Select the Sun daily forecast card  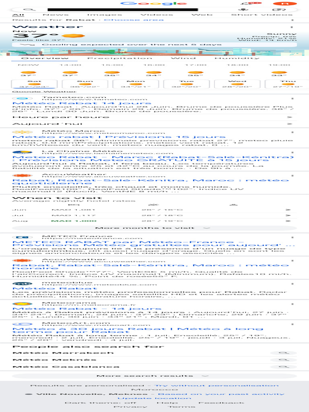click(x=85, y=84)
